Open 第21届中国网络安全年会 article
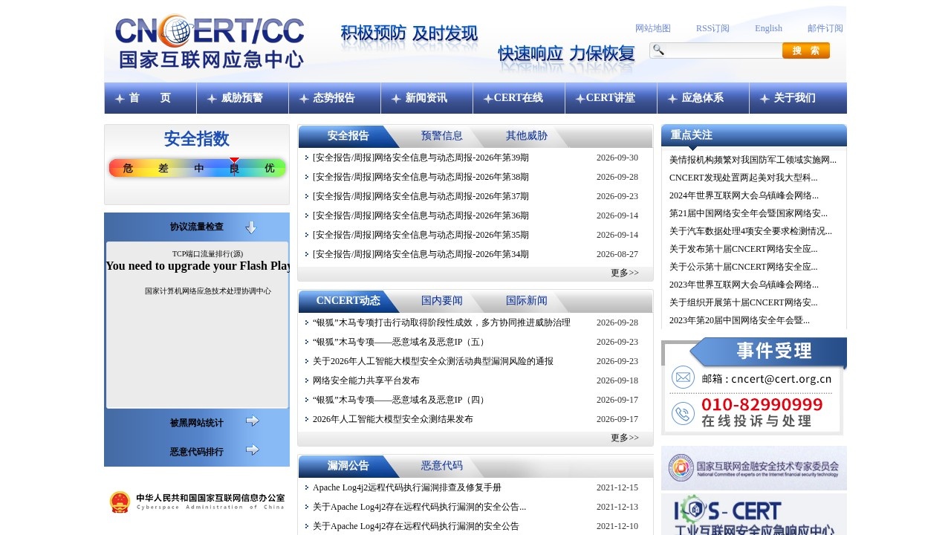This screenshot has width=951, height=535. click(x=748, y=213)
